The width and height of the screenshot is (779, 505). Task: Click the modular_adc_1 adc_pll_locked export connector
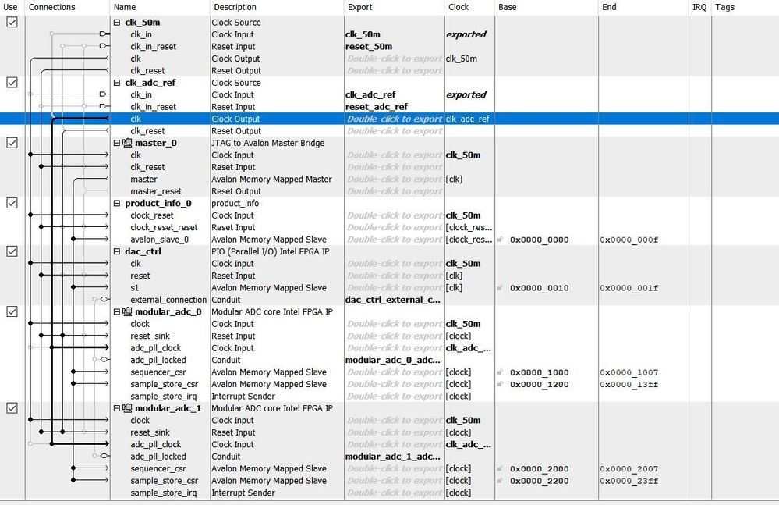tap(104, 456)
